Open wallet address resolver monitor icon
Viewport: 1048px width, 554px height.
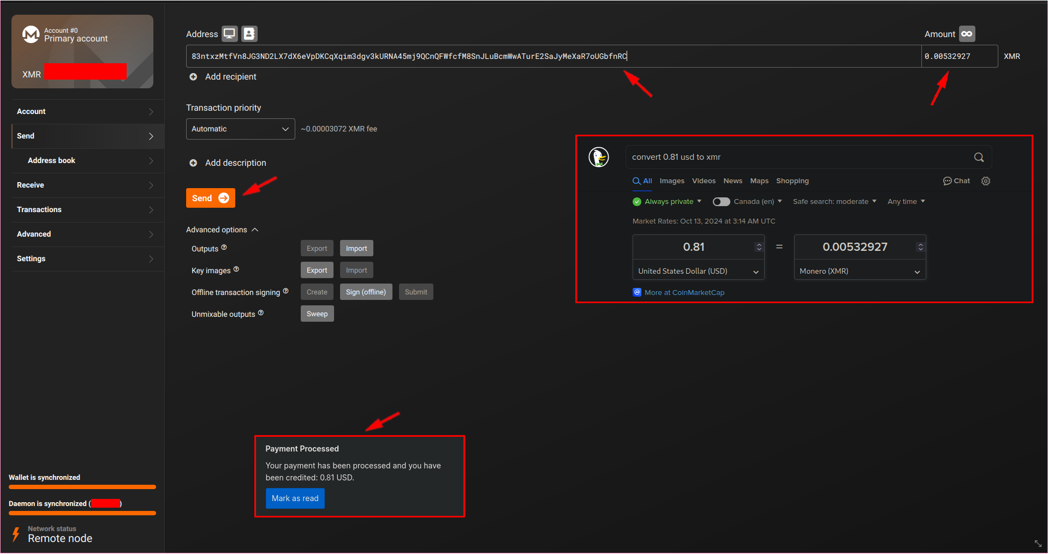(230, 34)
